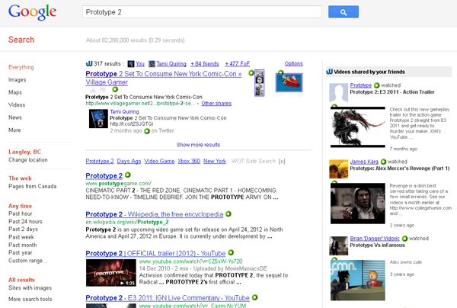Open Prototype friend link in sidebar
Image resolution: width=457 pixels, height=308 pixels.
pyautogui.click(x=361, y=85)
